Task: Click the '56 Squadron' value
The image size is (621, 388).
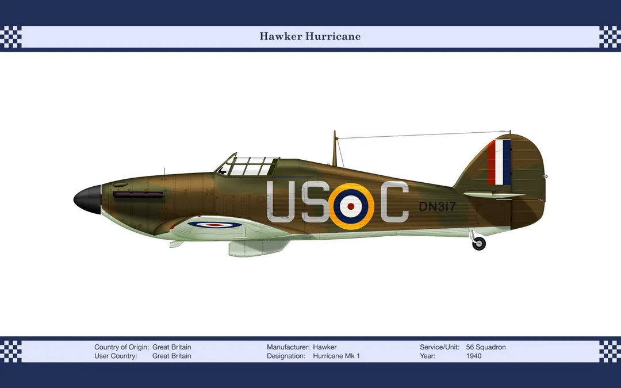Action: tap(486, 347)
